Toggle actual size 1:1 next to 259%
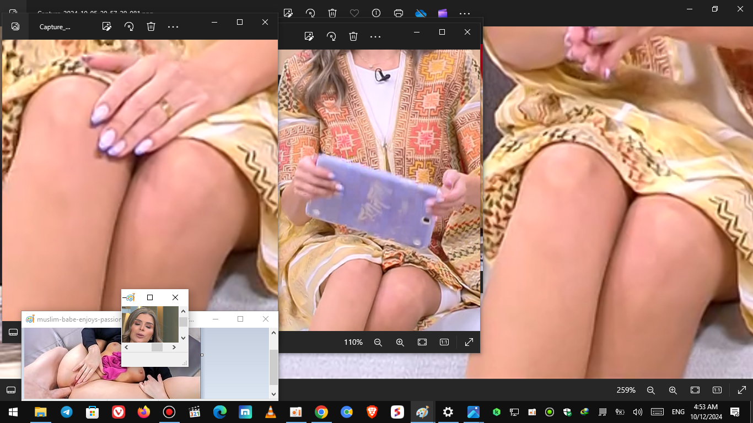 [717, 390]
